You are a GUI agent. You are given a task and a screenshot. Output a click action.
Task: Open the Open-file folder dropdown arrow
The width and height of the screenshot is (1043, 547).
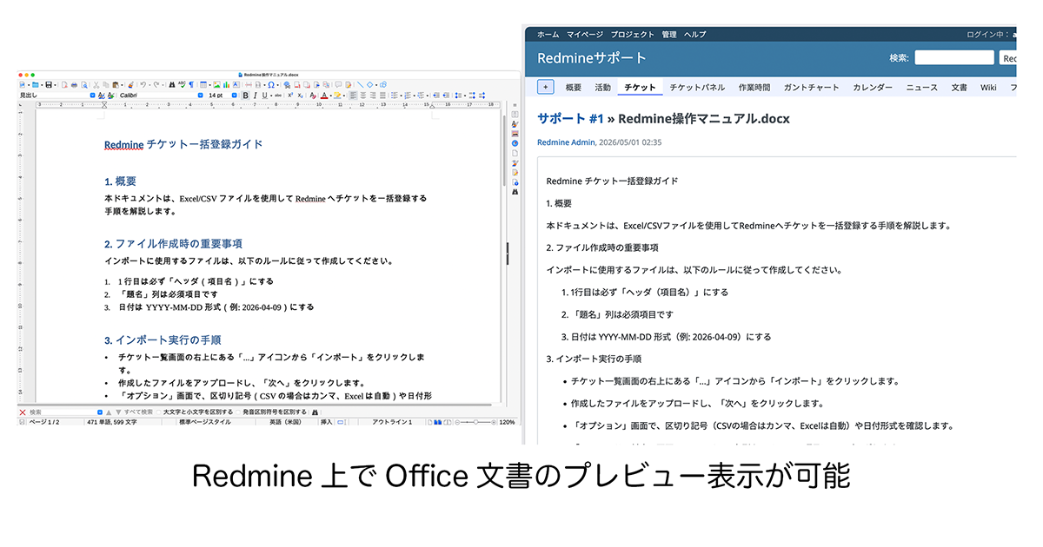[42, 85]
